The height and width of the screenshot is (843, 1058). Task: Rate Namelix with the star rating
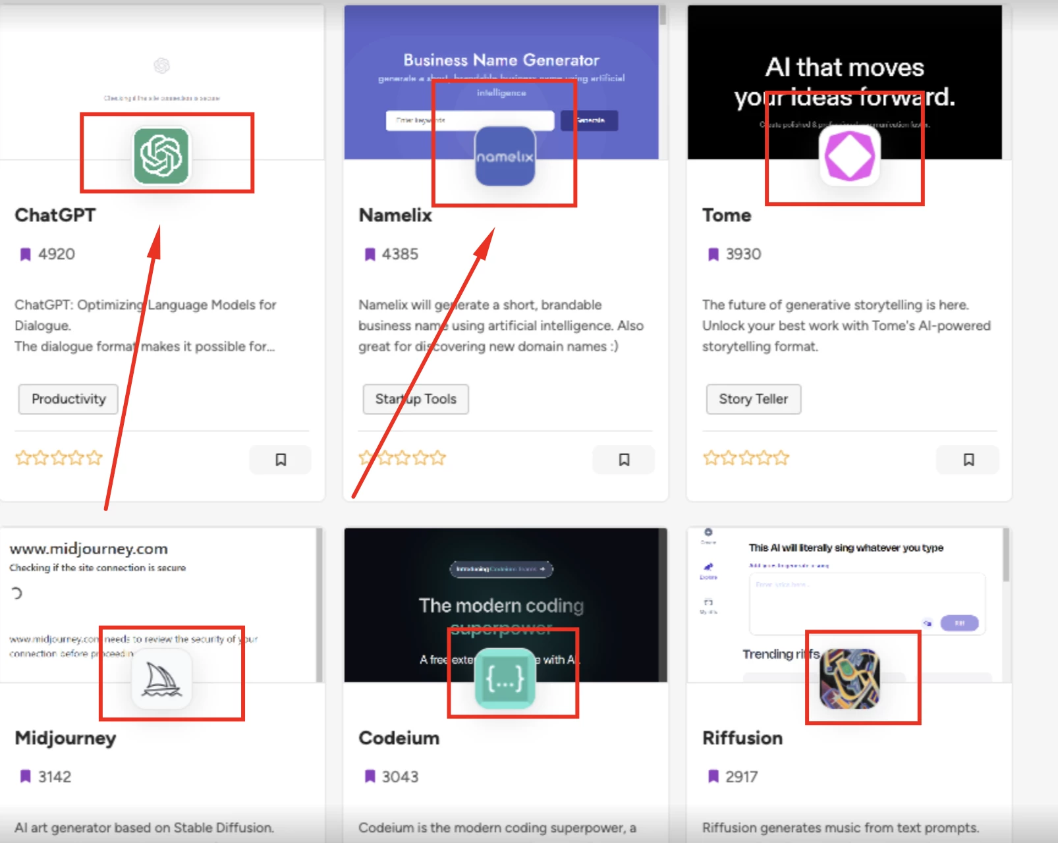403,458
